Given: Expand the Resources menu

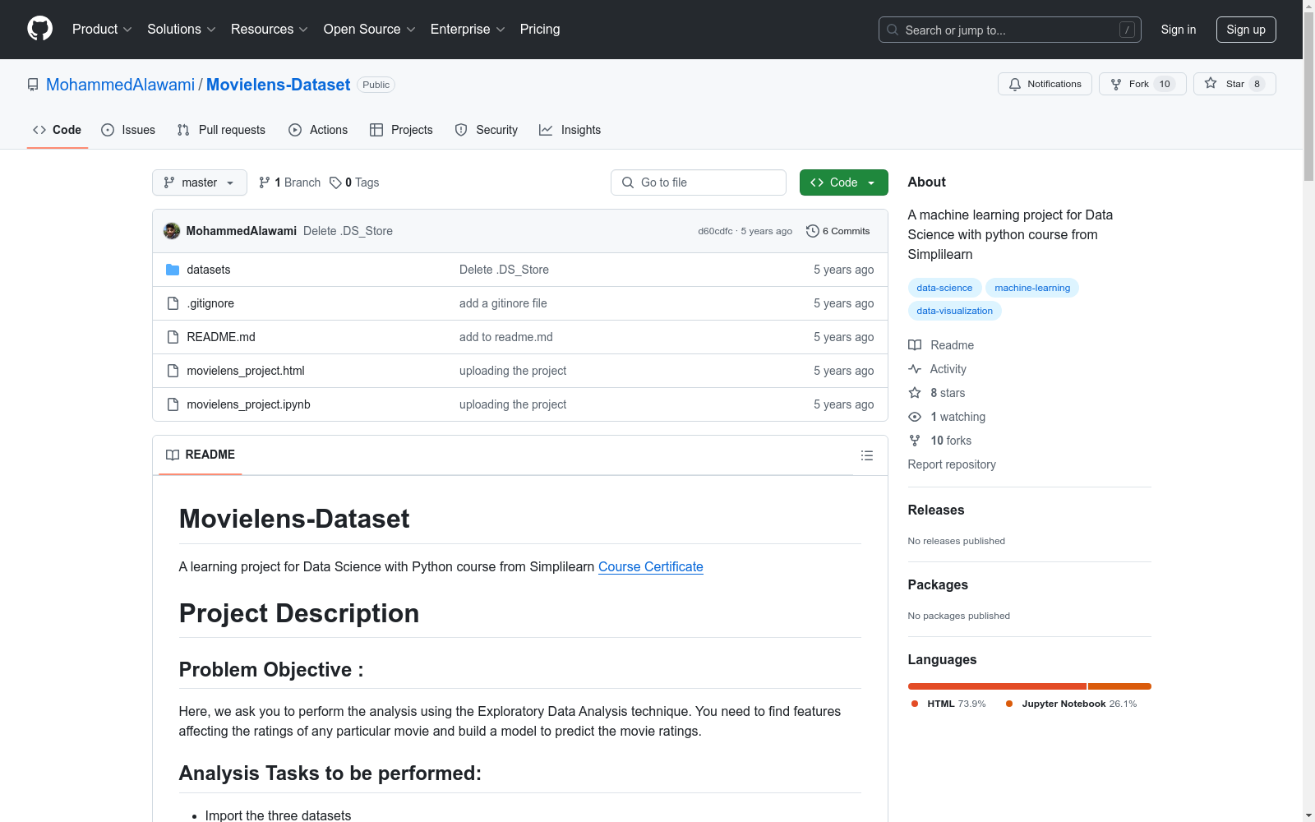Looking at the screenshot, I should pyautogui.click(x=270, y=30).
